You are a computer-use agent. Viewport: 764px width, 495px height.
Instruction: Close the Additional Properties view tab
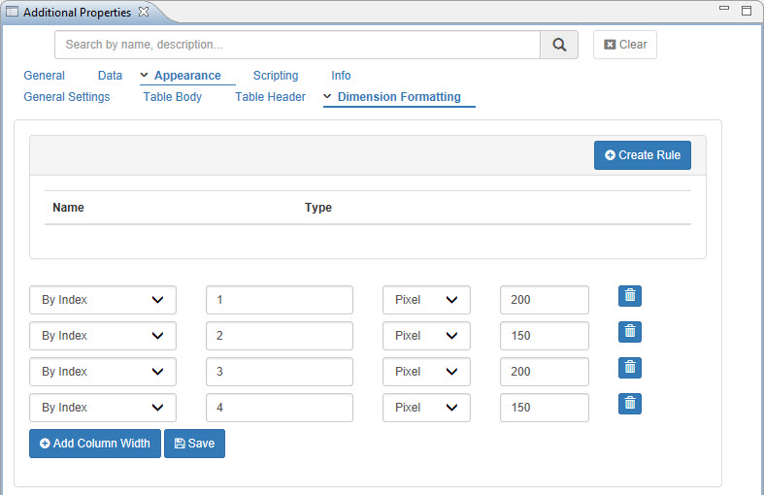pyautogui.click(x=144, y=12)
